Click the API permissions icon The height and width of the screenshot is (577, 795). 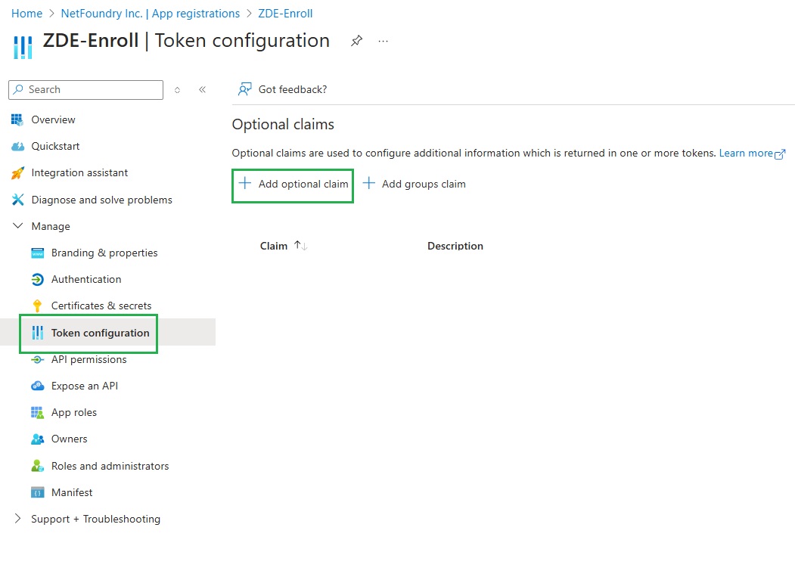click(x=38, y=359)
